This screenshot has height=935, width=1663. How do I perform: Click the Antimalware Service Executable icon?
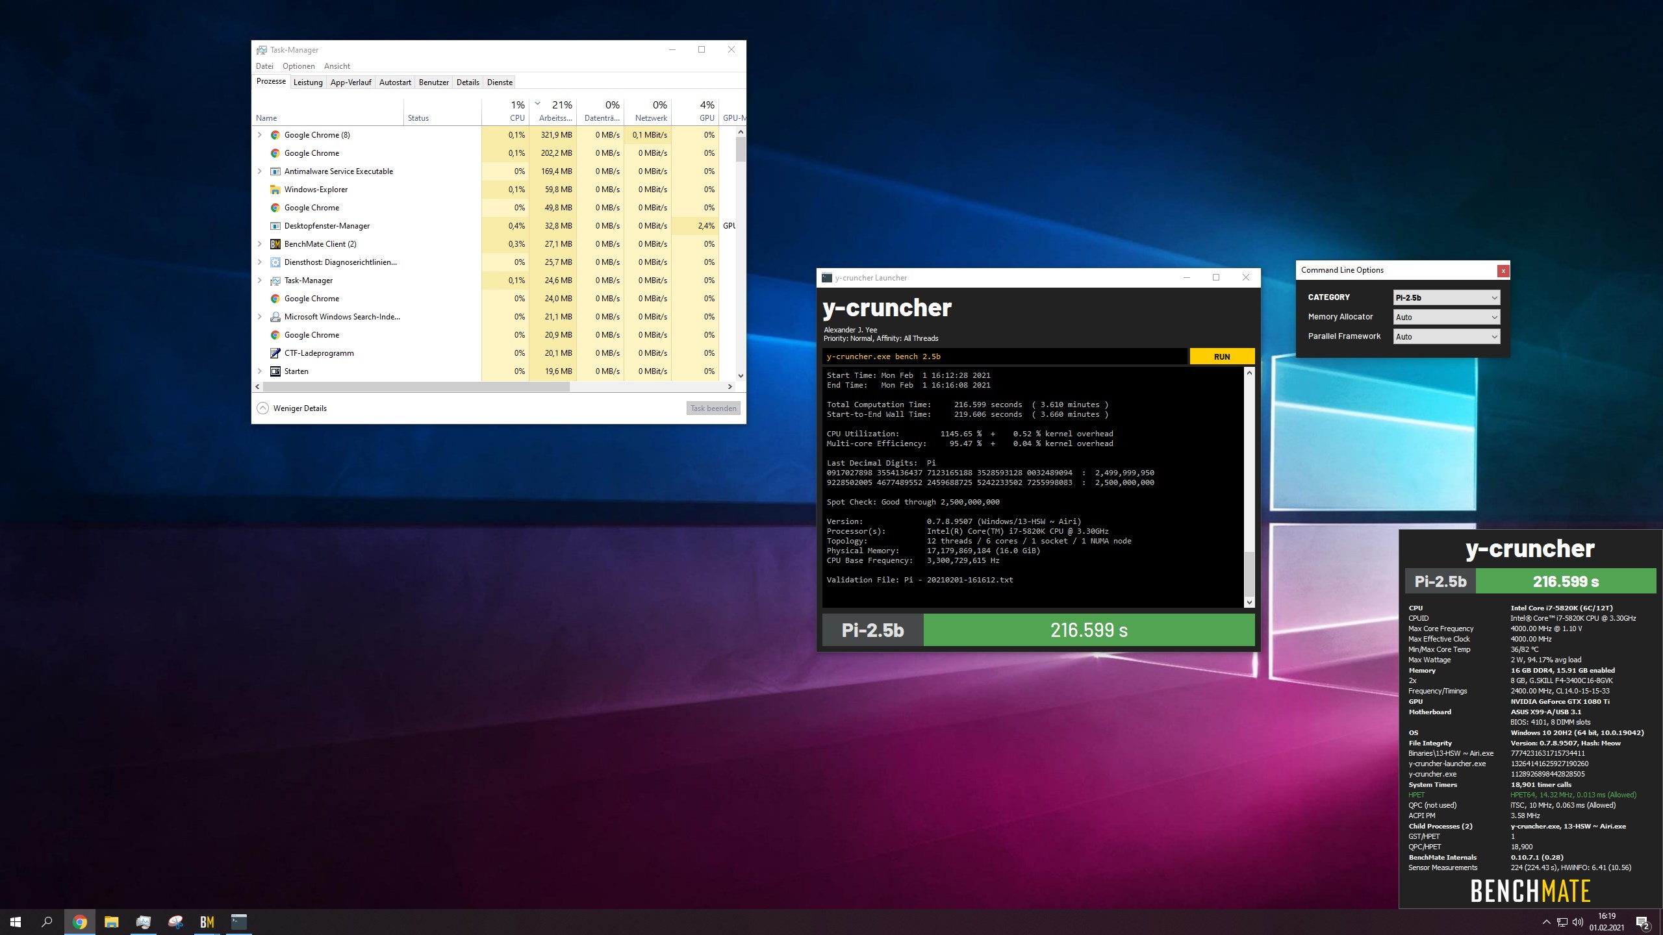275,171
